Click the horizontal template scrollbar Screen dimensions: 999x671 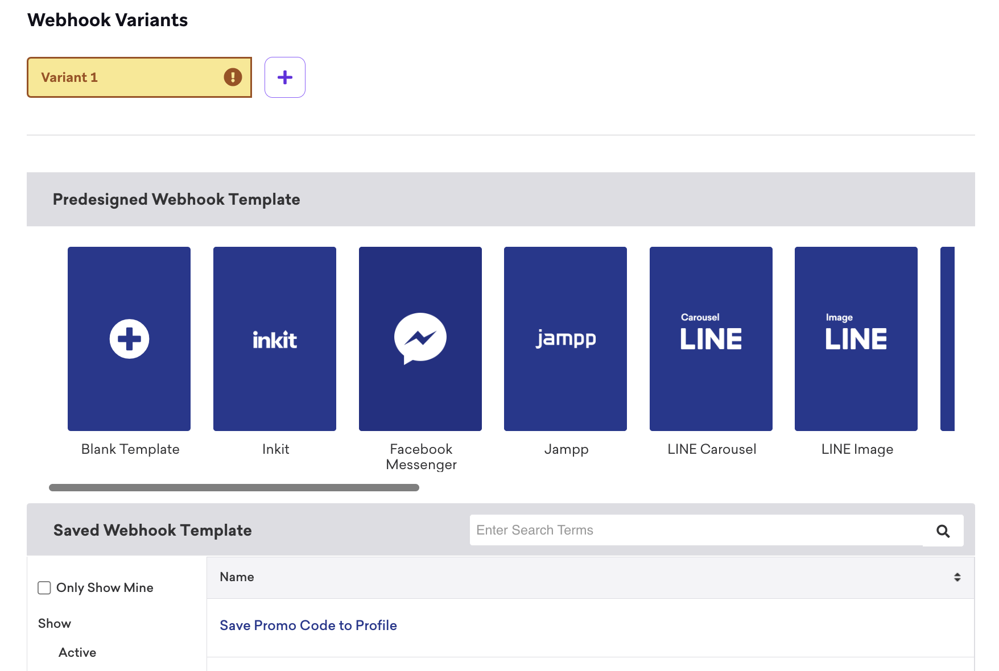click(234, 487)
